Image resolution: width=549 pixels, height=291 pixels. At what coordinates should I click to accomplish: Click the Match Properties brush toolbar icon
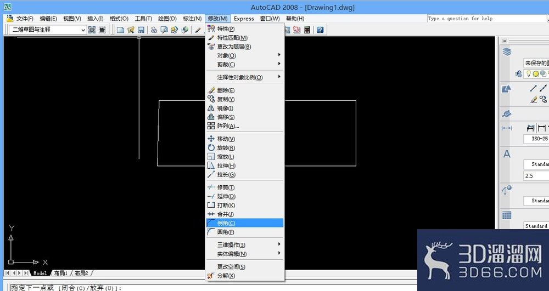[x=198, y=30]
